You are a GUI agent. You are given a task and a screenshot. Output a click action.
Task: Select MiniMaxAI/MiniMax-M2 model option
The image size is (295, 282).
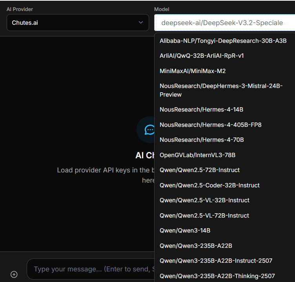193,71
